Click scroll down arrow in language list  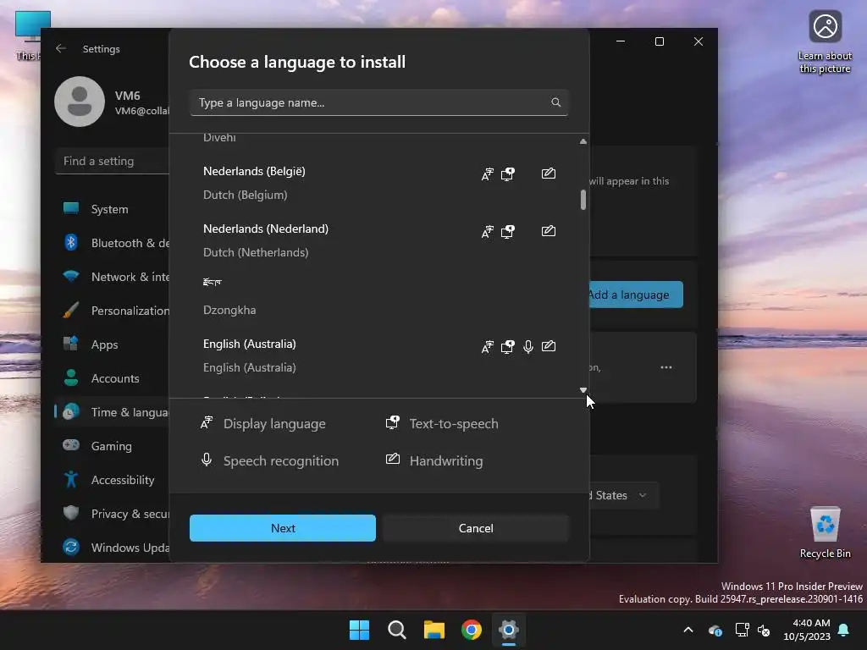coord(583,389)
